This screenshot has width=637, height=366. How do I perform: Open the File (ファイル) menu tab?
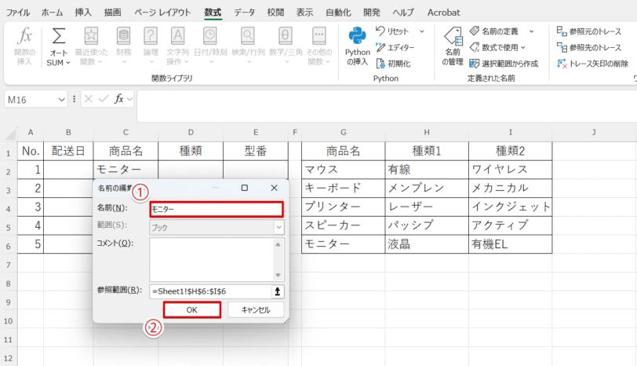pos(19,13)
